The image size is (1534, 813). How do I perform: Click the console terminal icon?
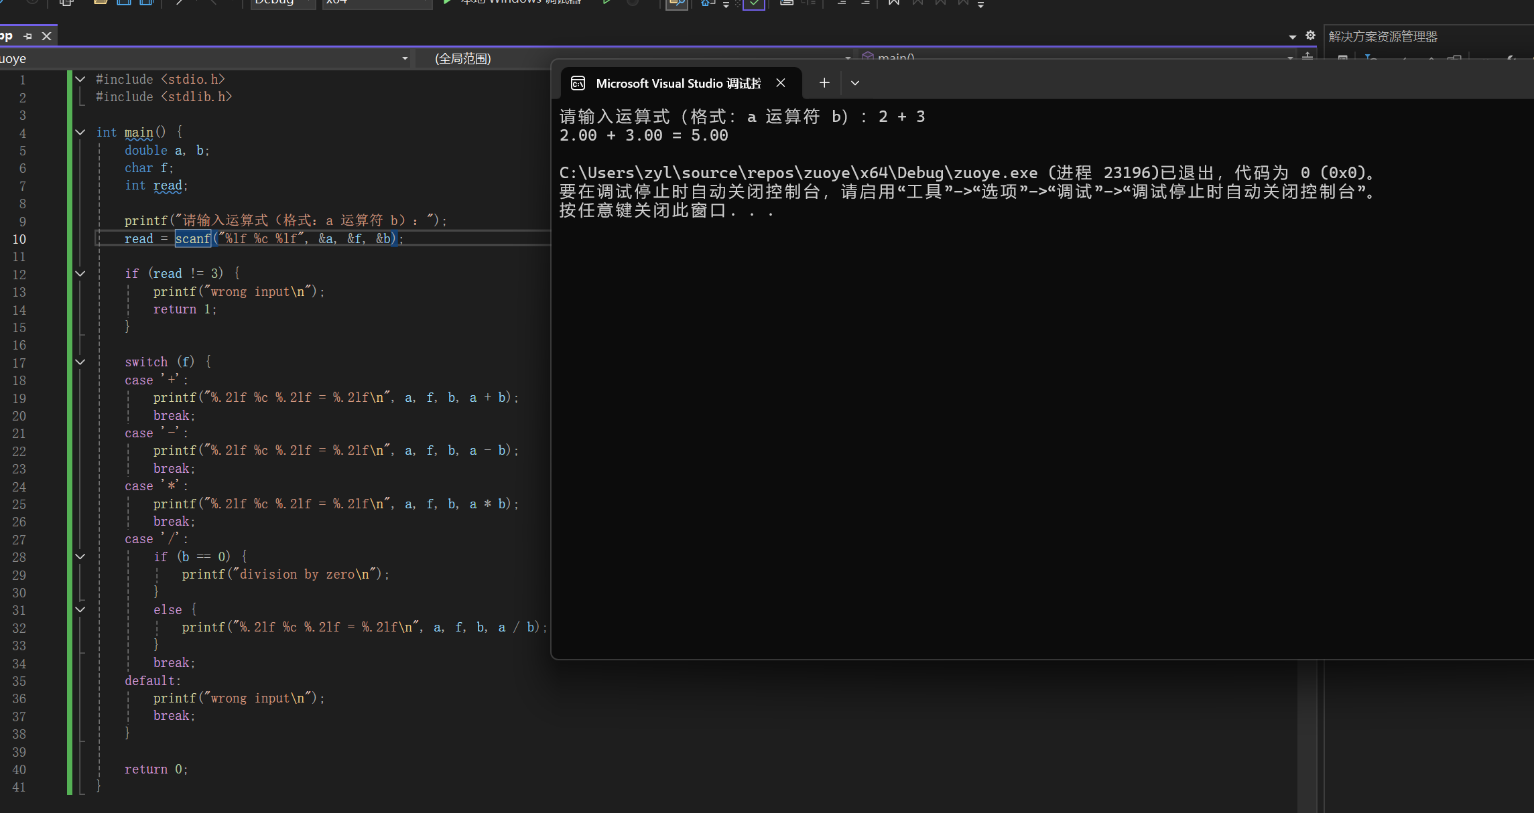(x=578, y=83)
